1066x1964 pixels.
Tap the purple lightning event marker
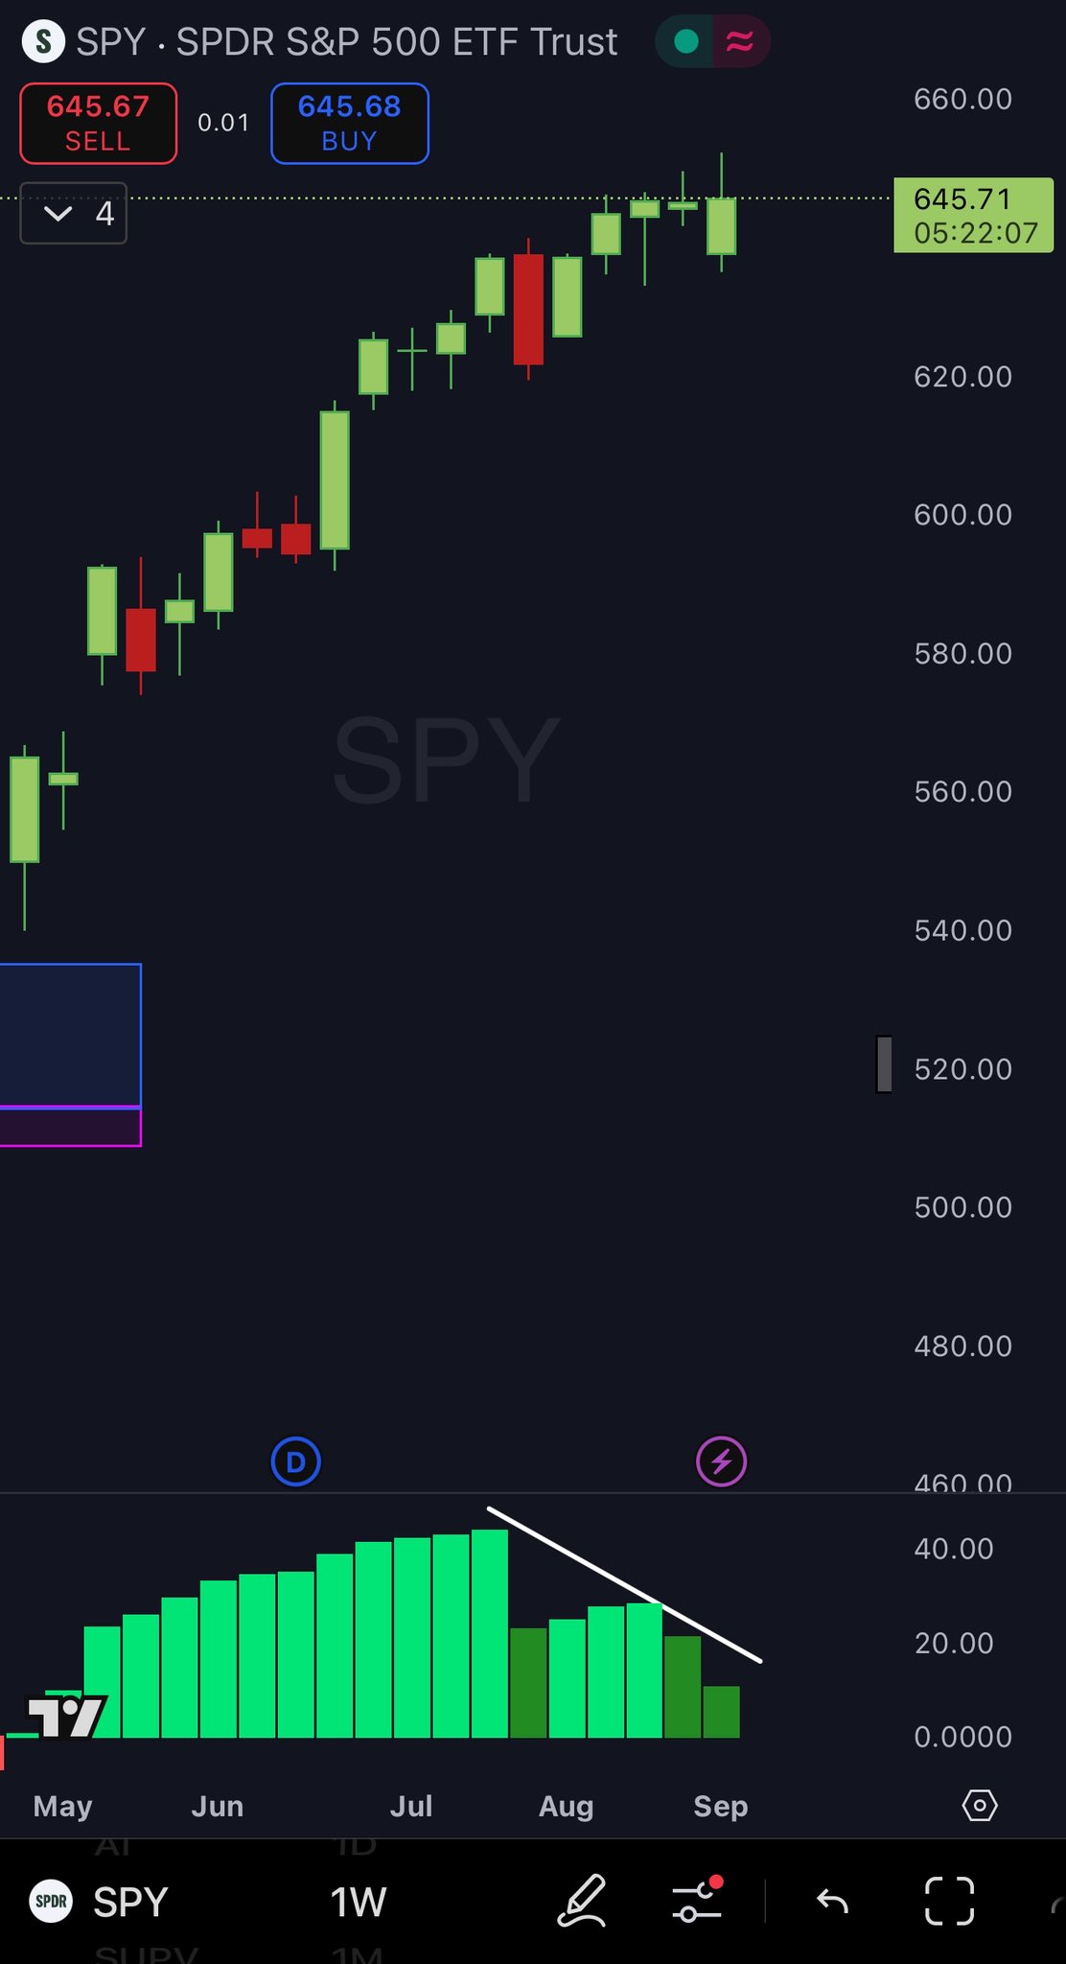point(721,1462)
